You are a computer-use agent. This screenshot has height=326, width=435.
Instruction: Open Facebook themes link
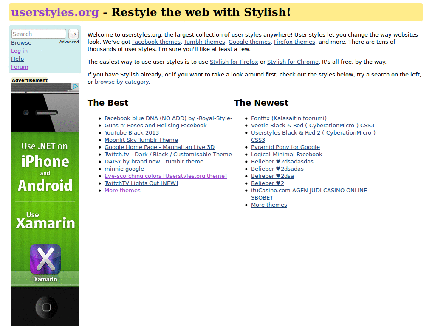coord(156,42)
